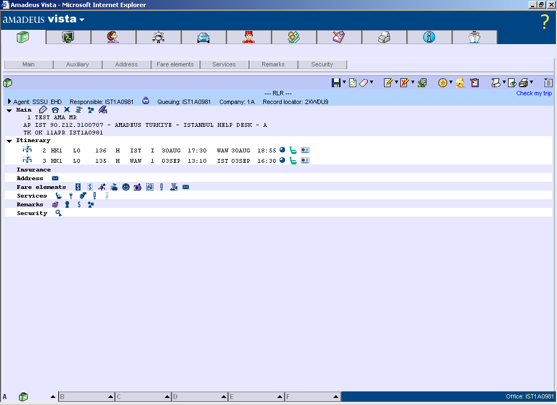Click the gold coin icon in toolbar
The width and height of the screenshot is (557, 405).
coord(443,83)
